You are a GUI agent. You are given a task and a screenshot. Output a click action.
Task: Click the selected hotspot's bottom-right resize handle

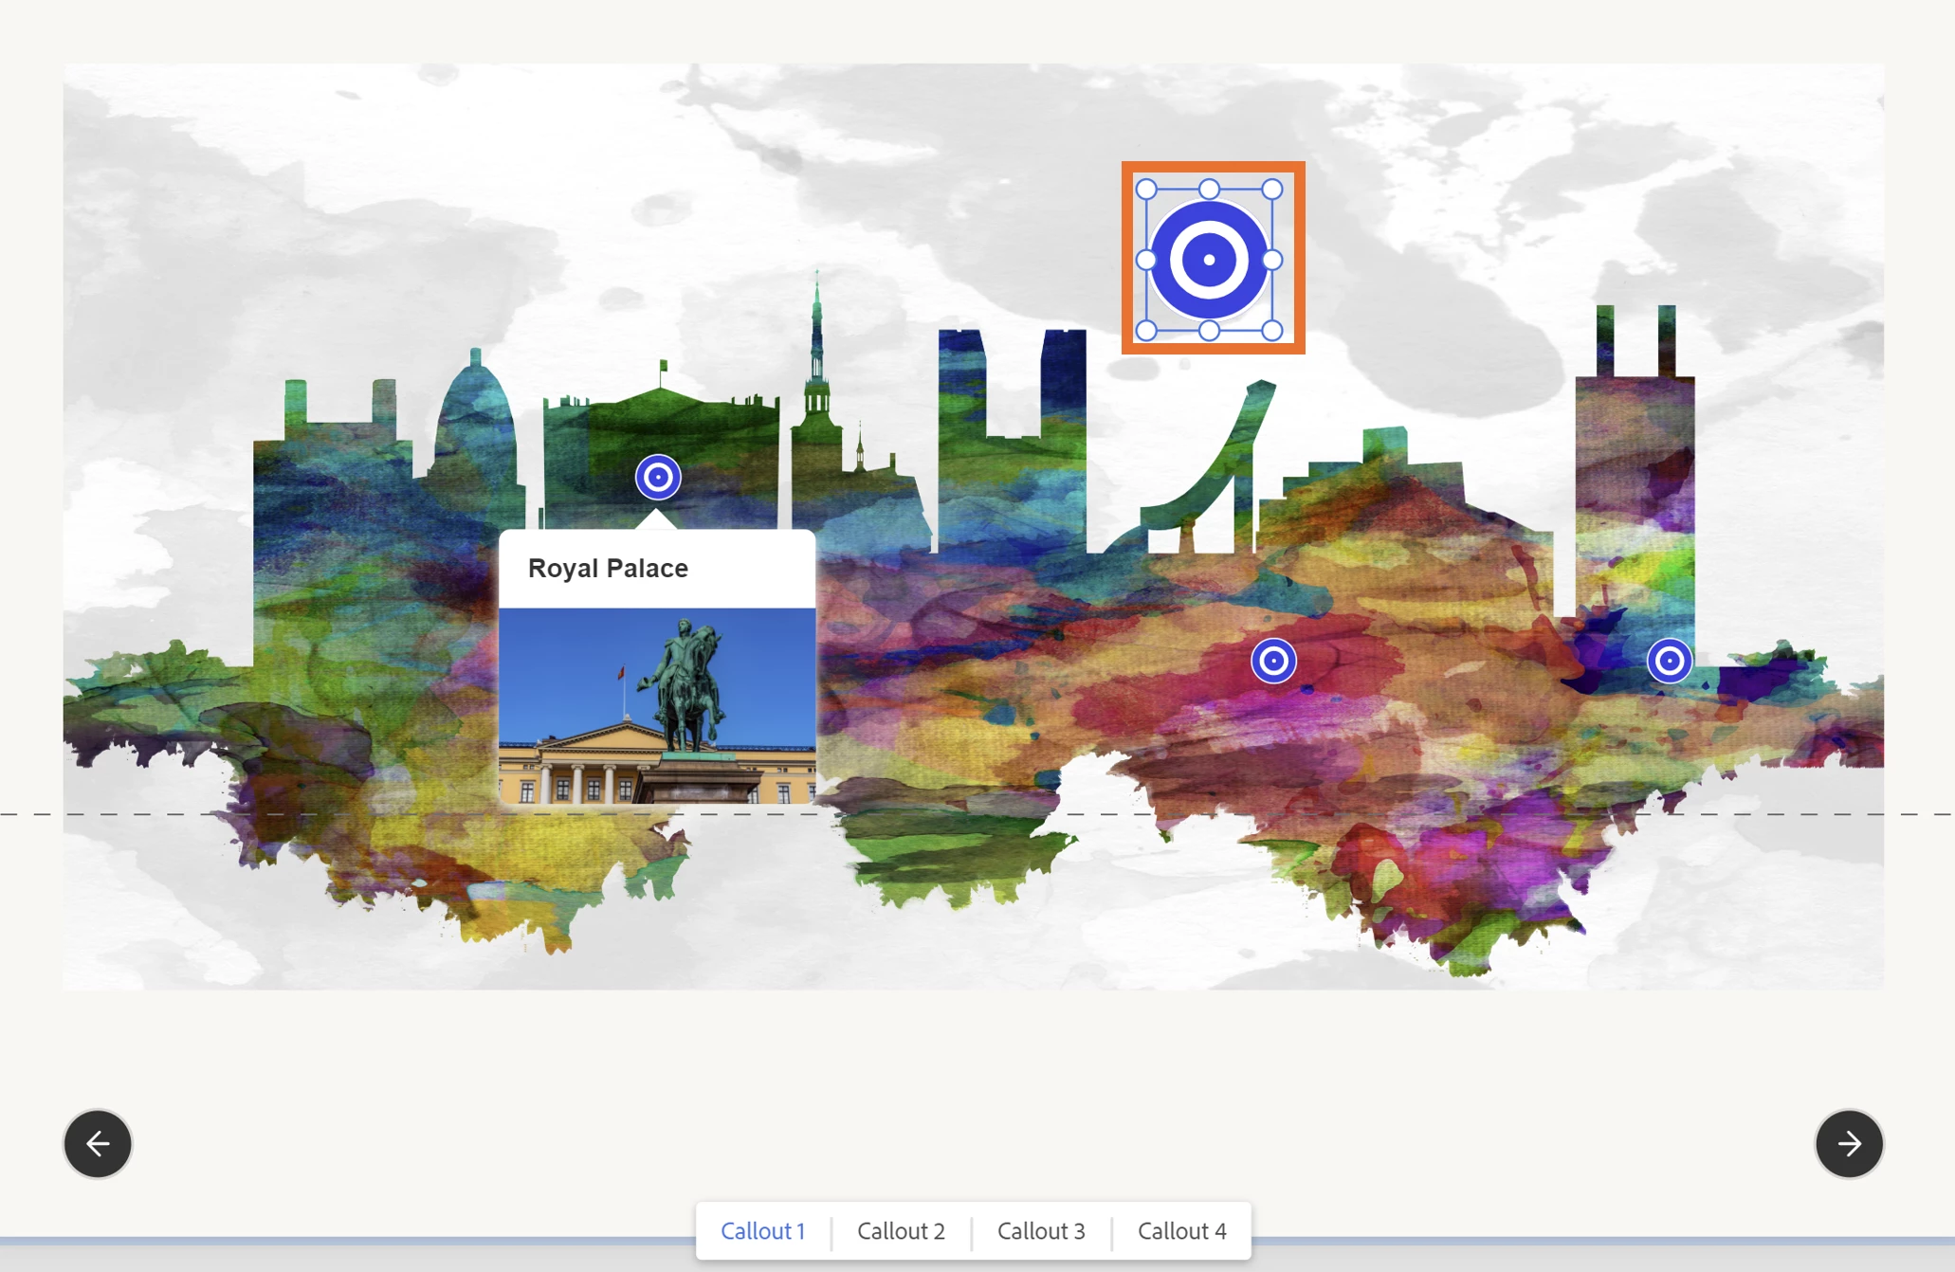[x=1272, y=330]
